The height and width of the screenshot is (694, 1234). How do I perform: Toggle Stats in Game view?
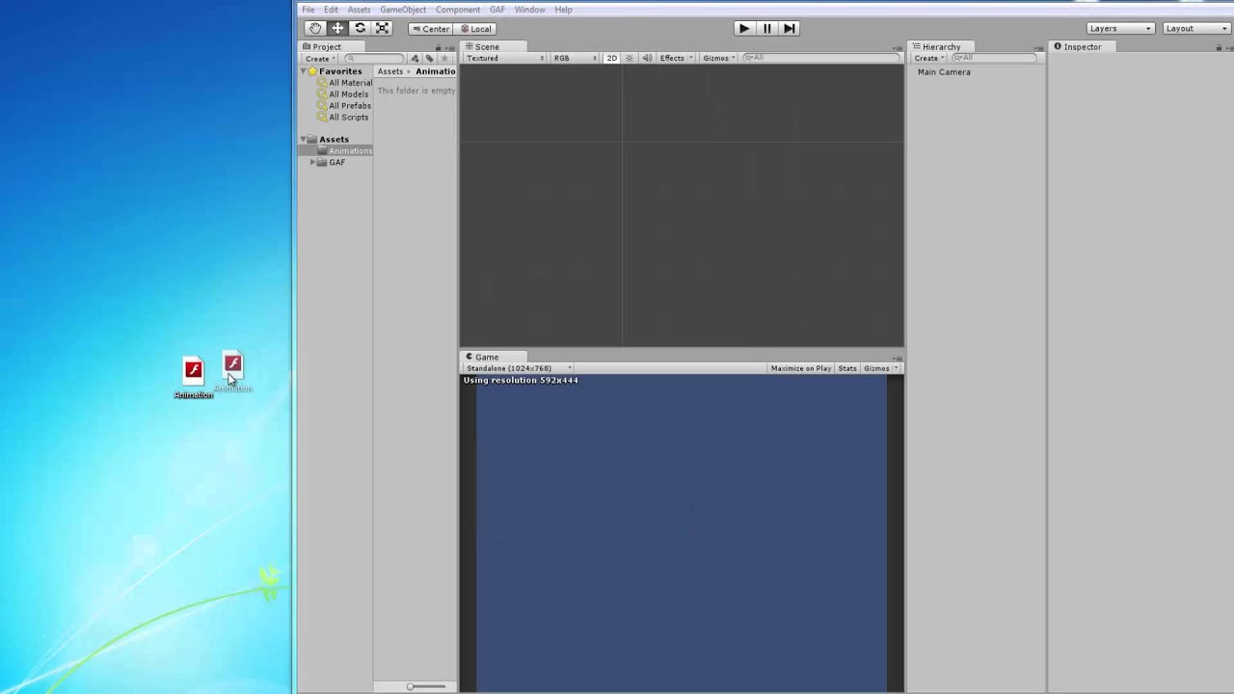click(847, 368)
